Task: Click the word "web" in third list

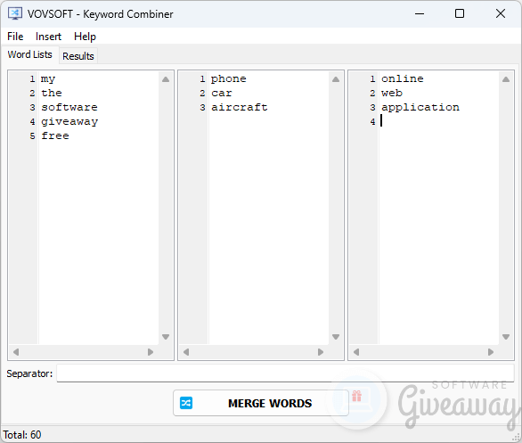Action: coord(392,93)
